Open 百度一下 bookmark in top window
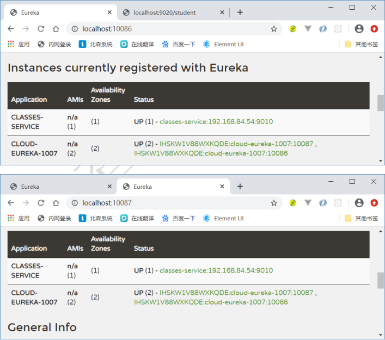This screenshot has width=385, height=340. (179, 44)
